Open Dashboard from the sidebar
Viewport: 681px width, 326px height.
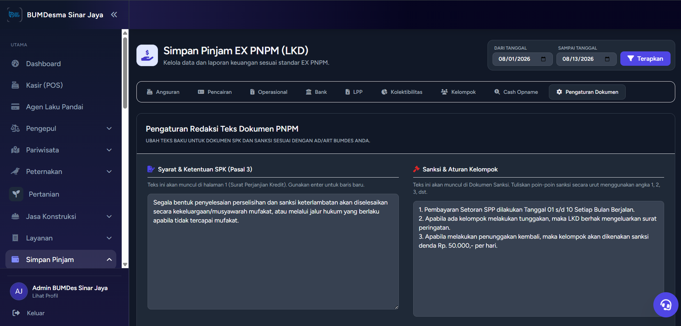(x=61, y=63)
